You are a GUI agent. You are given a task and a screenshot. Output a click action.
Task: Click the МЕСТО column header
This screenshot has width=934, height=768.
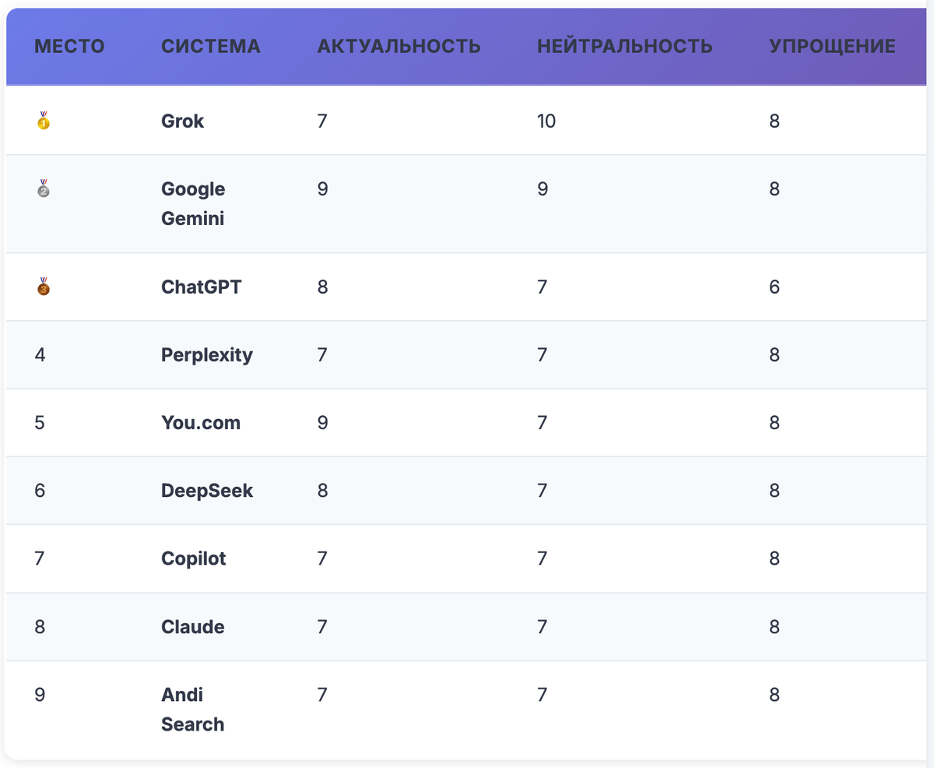coord(69,46)
